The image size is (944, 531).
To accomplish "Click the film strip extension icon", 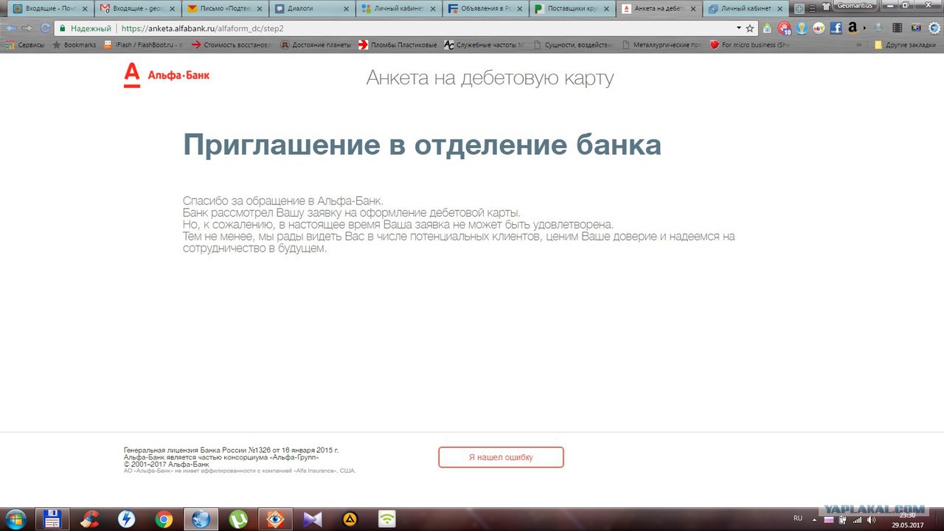I will pyautogui.click(x=897, y=28).
